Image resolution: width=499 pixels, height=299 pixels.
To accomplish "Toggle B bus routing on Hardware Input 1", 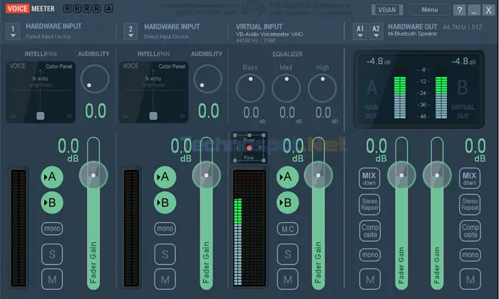I will tap(52, 203).
